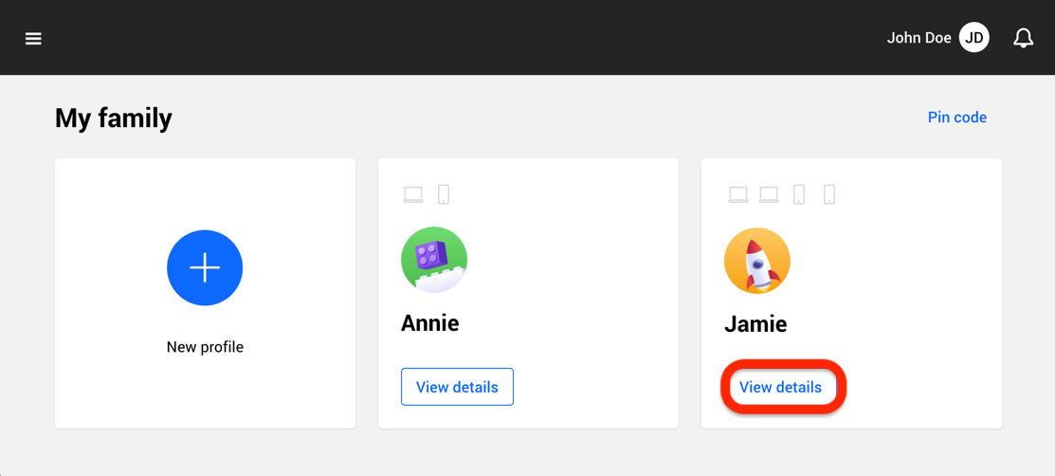Open the Pin code link
This screenshot has width=1055, height=476.
click(x=956, y=118)
